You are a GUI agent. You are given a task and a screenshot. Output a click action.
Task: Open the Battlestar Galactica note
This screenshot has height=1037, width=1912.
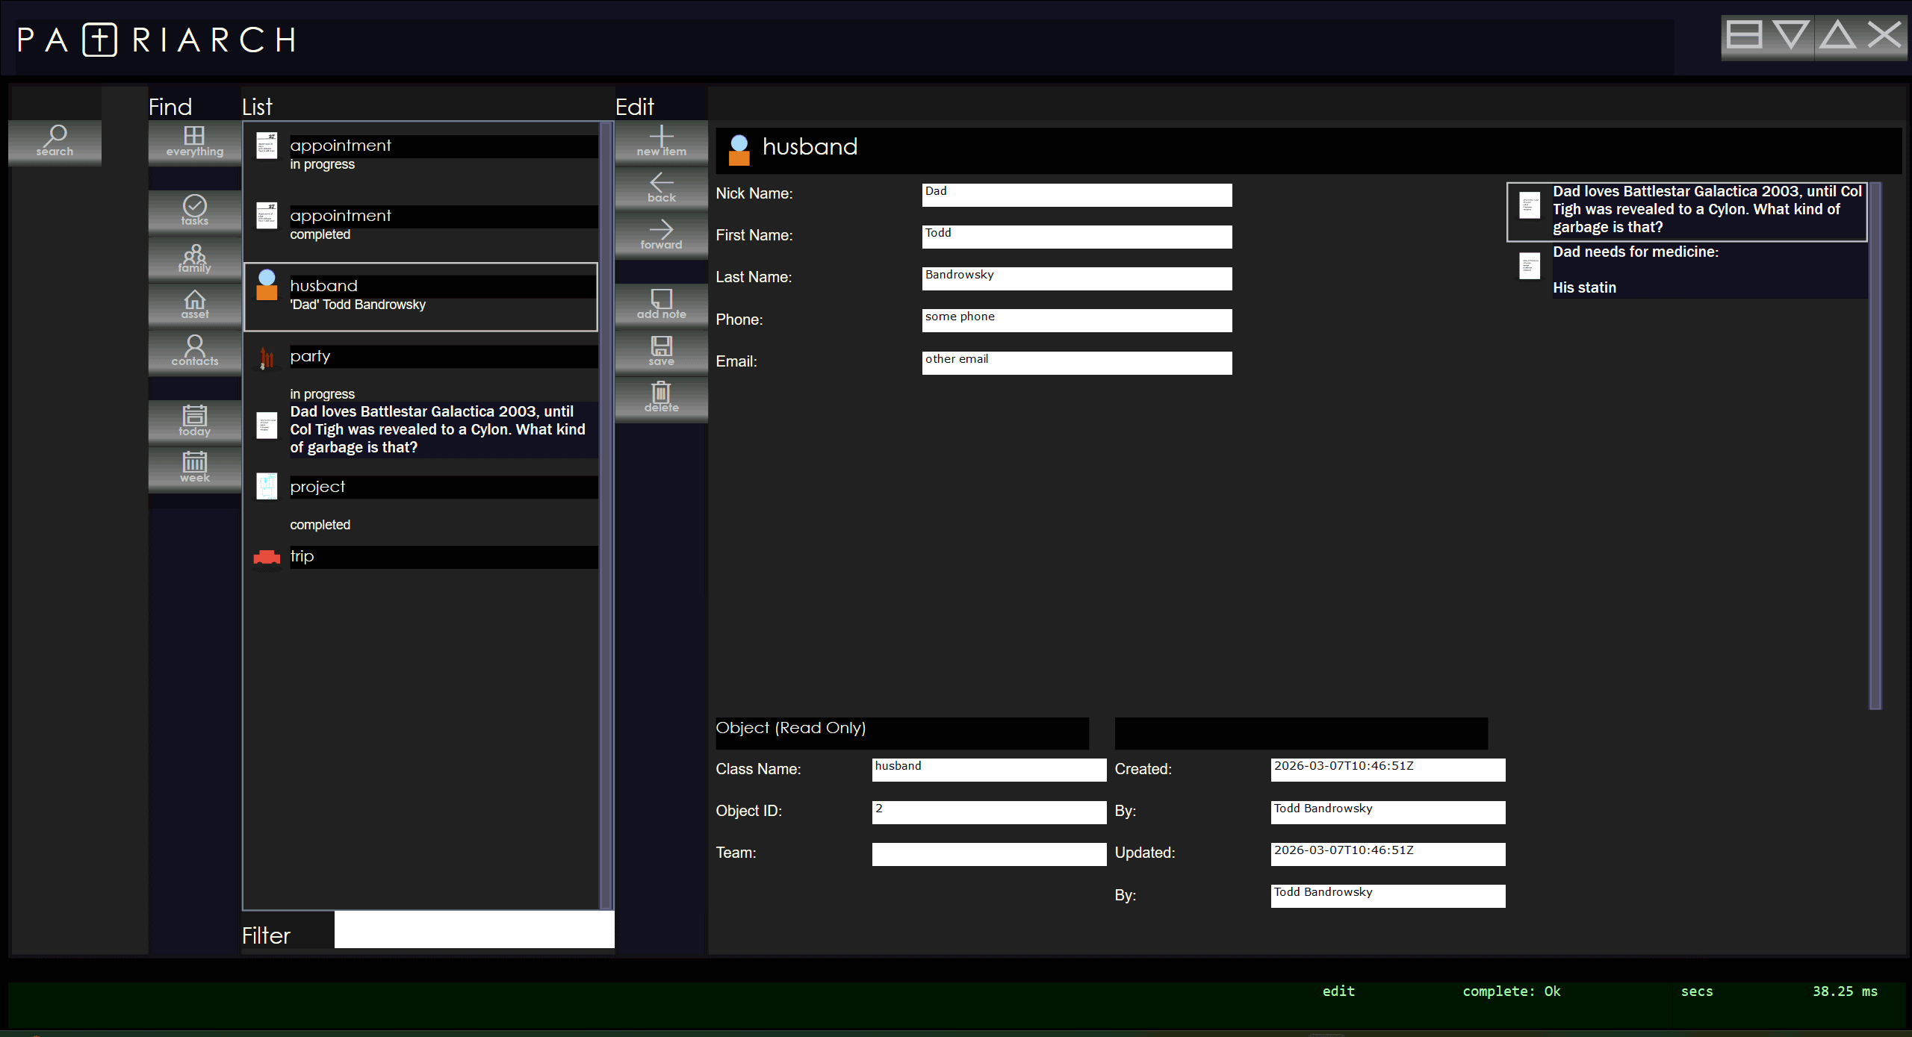(1706, 210)
